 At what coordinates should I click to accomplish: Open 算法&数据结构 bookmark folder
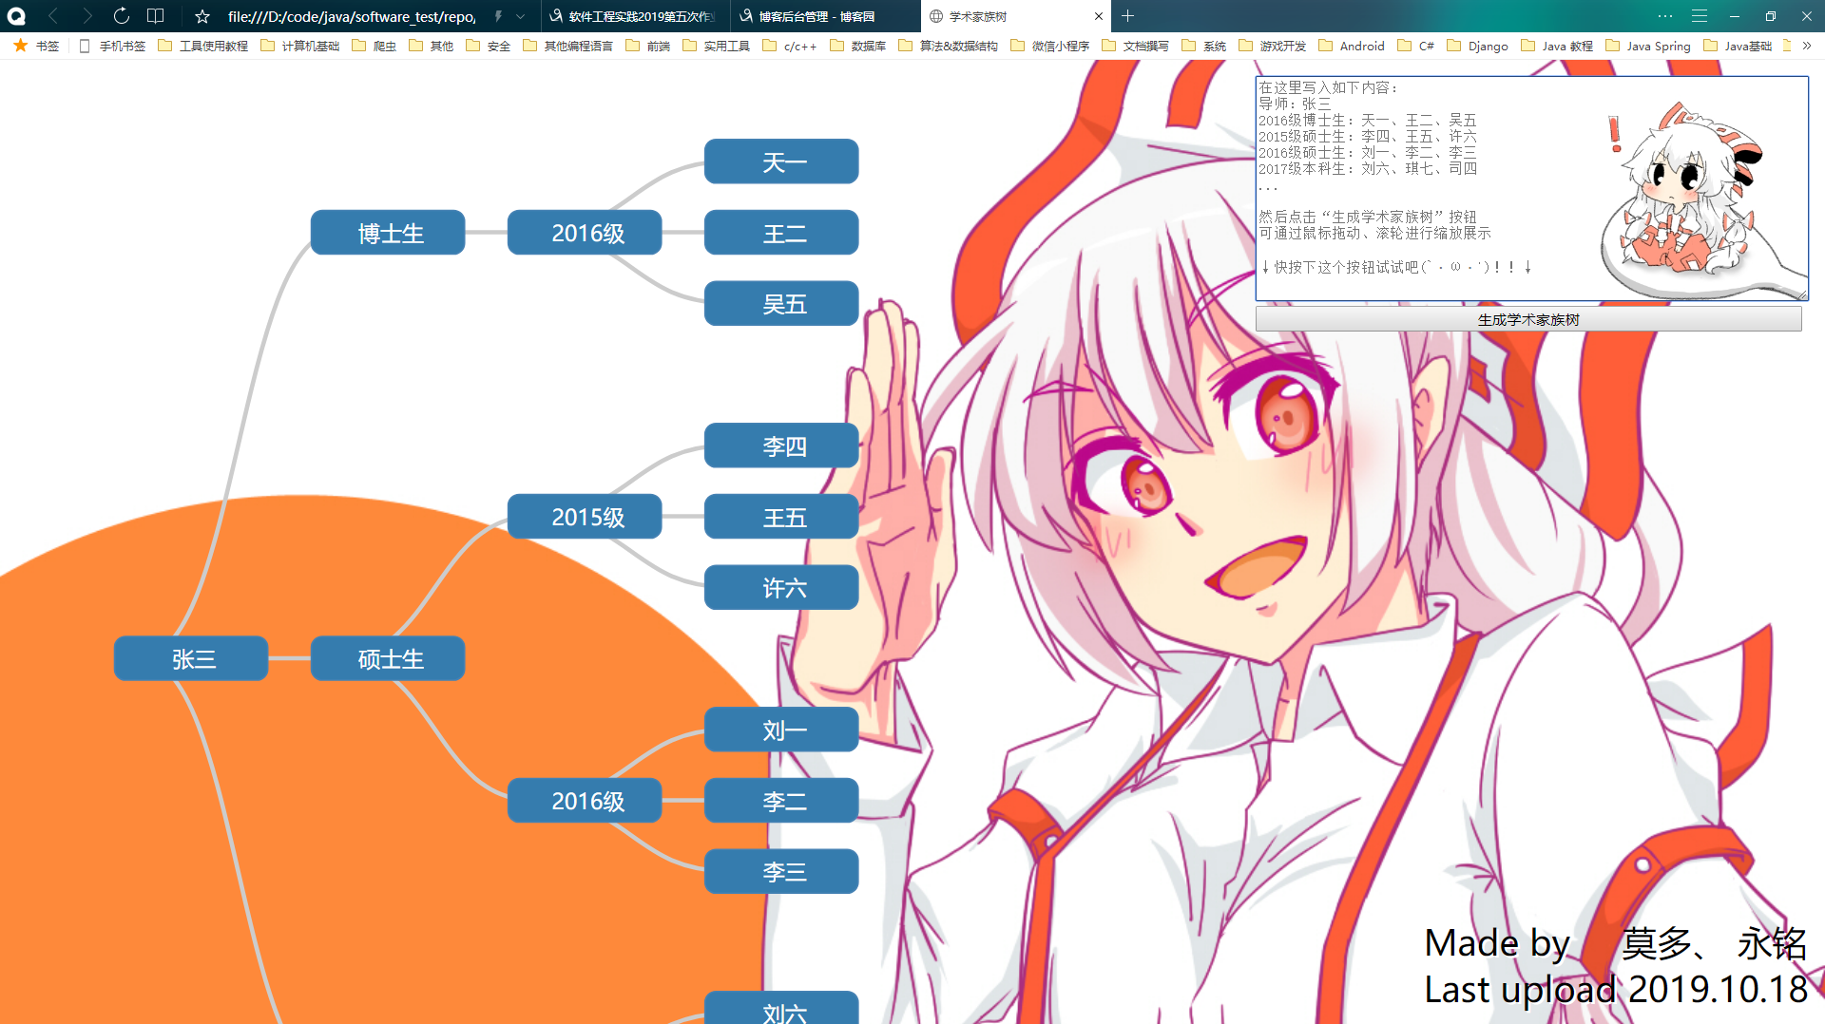click(949, 46)
